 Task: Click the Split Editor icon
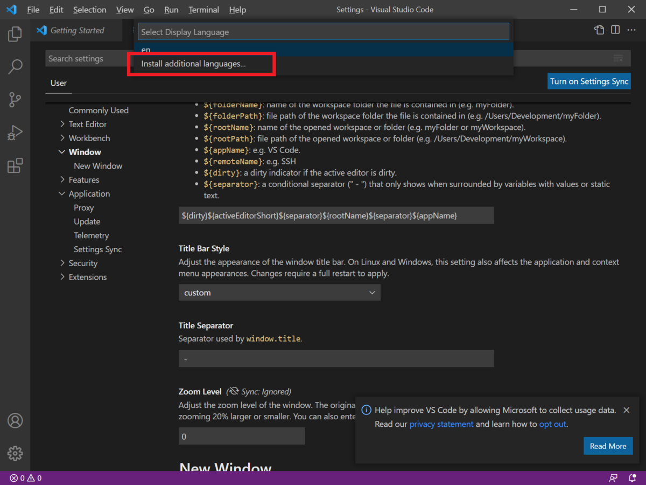615,30
